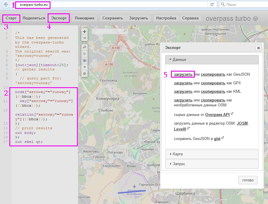Click the browser back arrow button
The image size is (268, 204).
6,4
